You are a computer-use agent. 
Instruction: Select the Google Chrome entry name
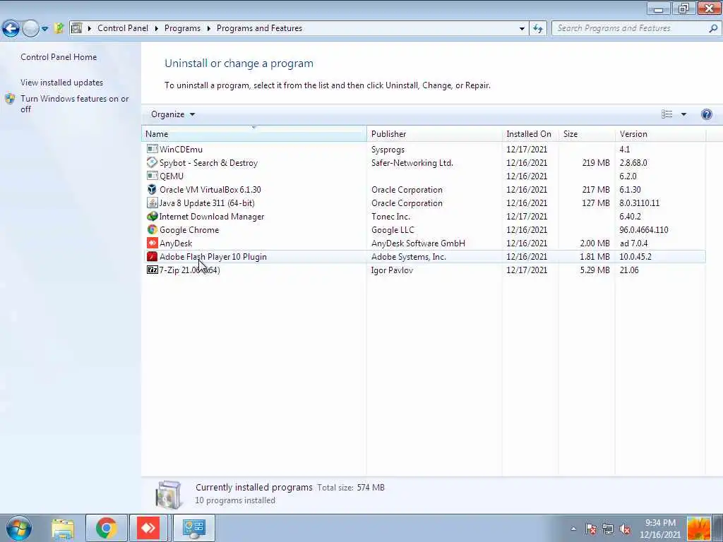click(189, 229)
